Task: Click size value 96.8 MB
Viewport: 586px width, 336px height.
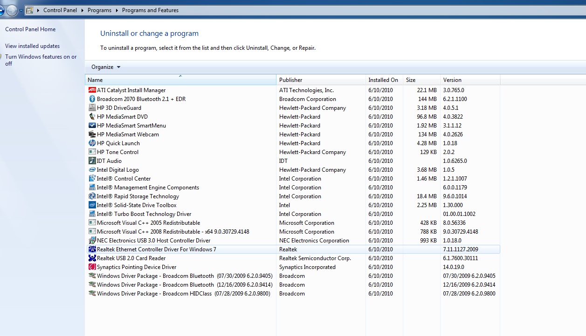Action: pos(427,117)
